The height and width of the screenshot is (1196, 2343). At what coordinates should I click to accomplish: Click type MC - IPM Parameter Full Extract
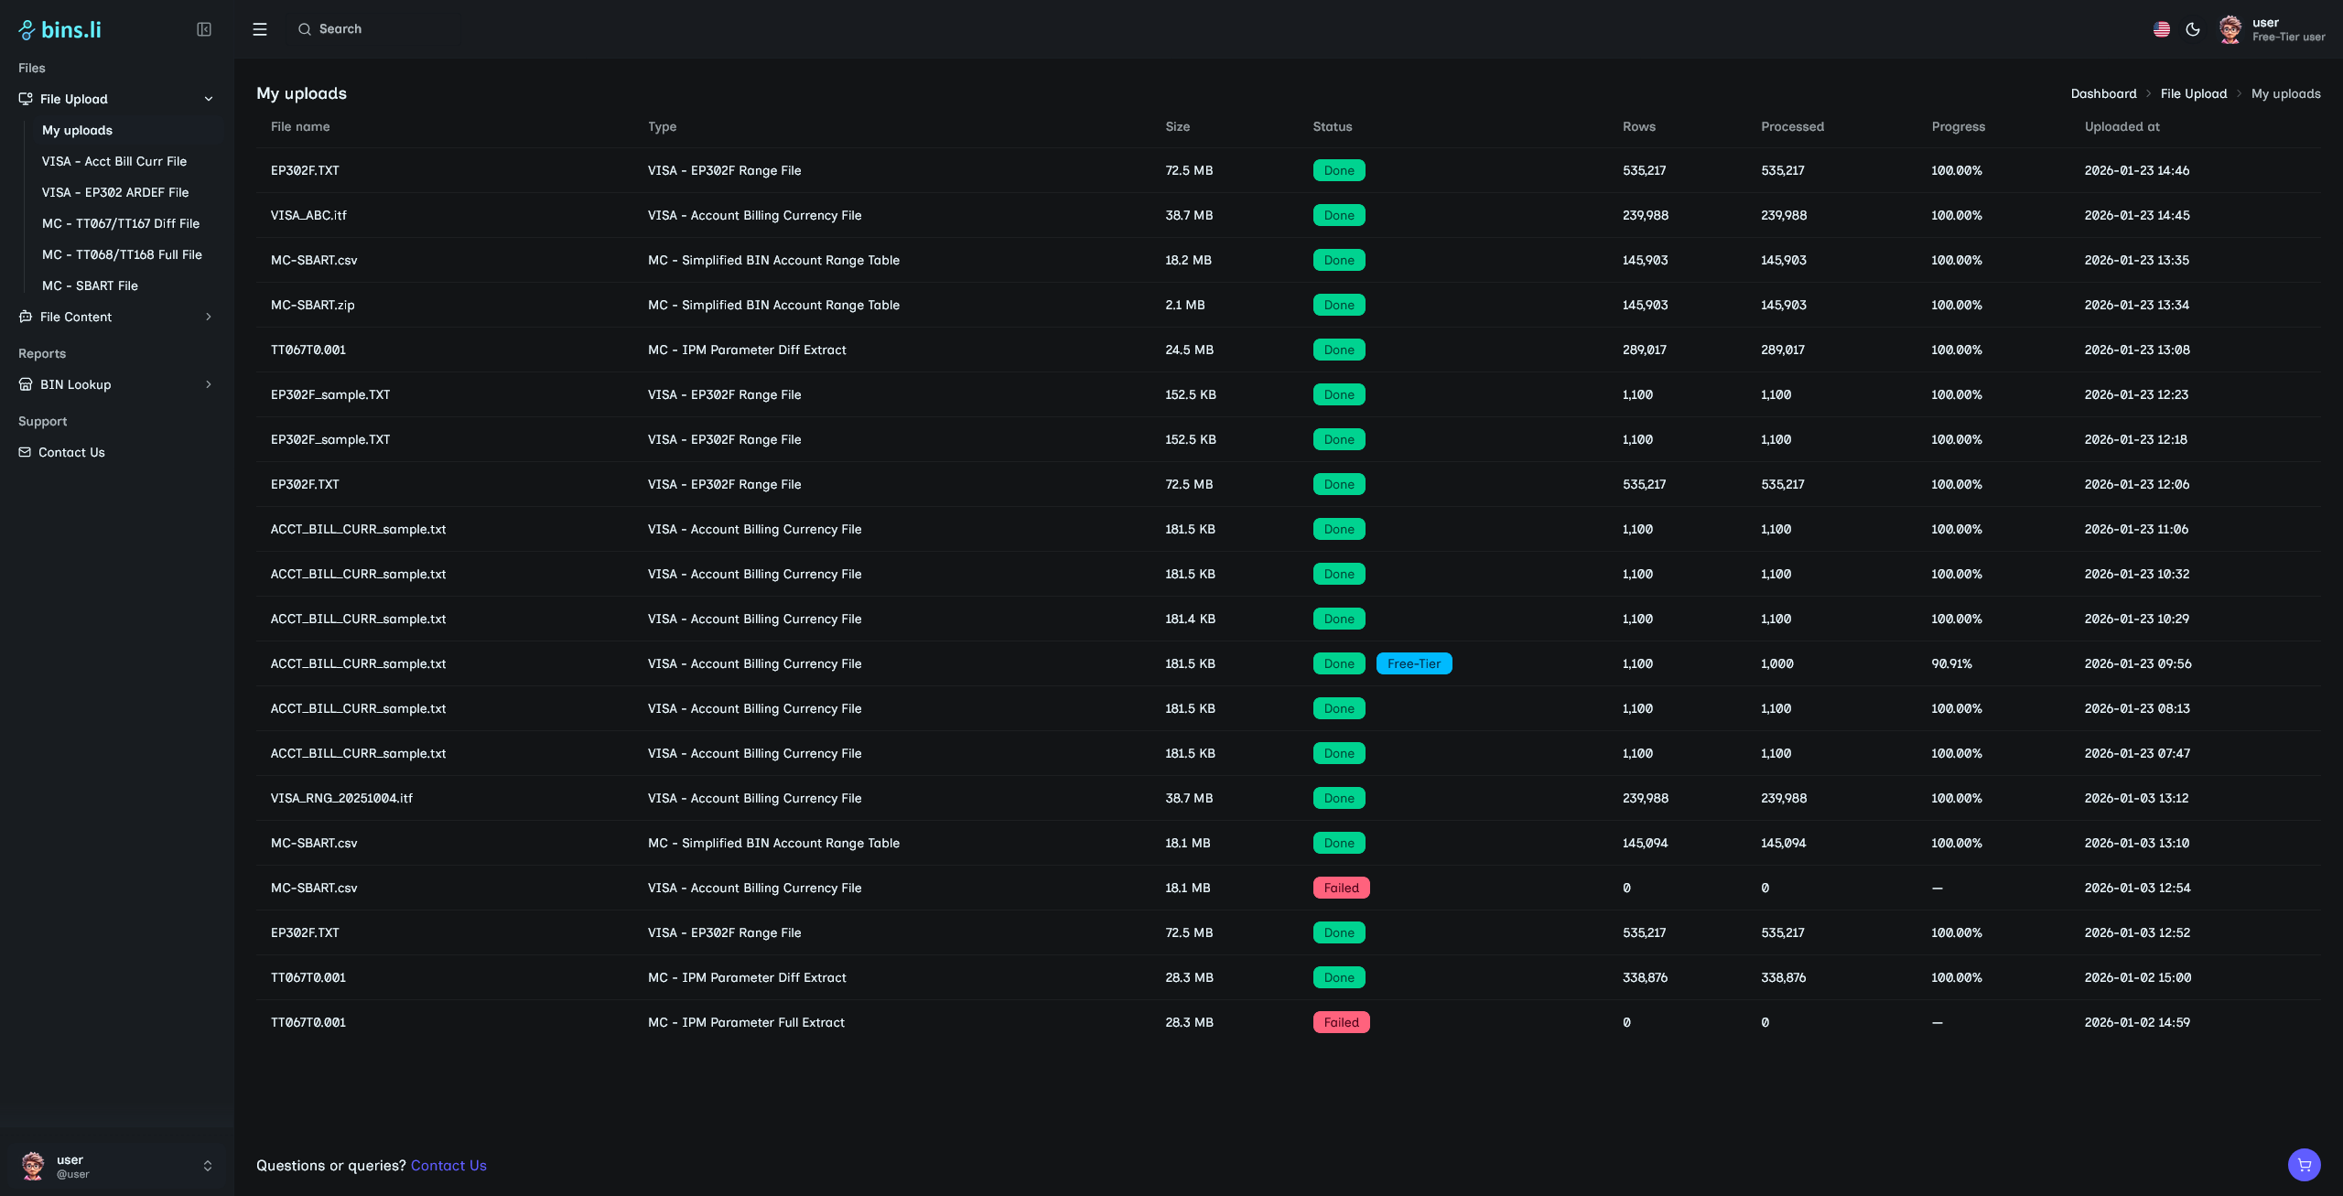(746, 1022)
